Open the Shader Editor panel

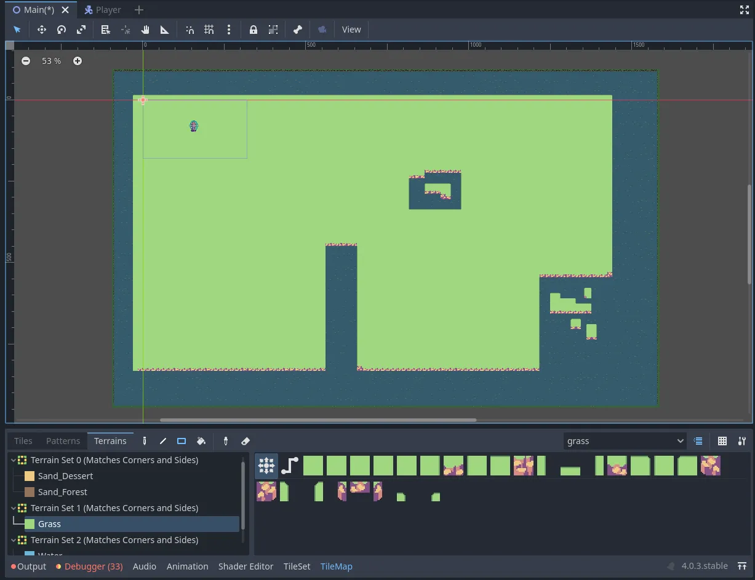[x=246, y=566]
